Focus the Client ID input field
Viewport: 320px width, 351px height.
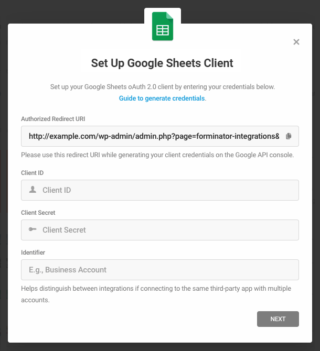[x=160, y=190]
